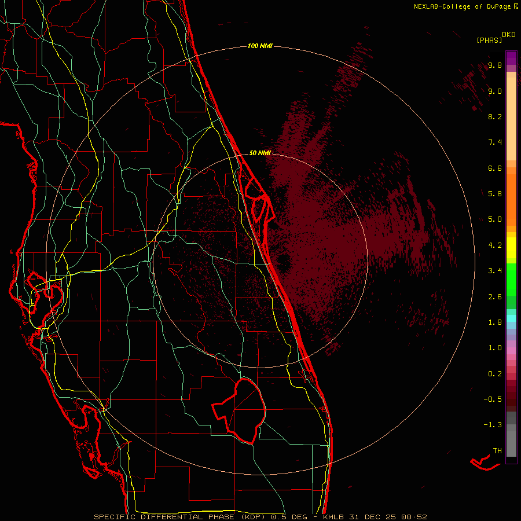The width and height of the screenshot is (521, 521).
Task: Click the 5.8 scale value
Action: point(495,194)
